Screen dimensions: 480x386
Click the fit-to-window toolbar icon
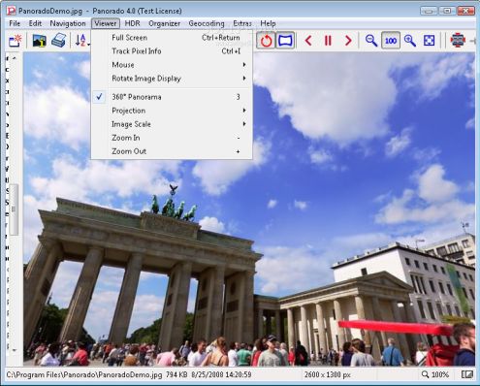pos(429,41)
